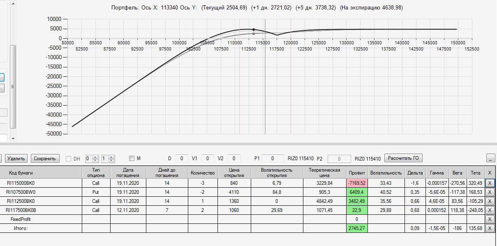Screen dimensions: 497x246
Task: Click the scroll-down arrow of left panel
Action: click(x=13, y=138)
